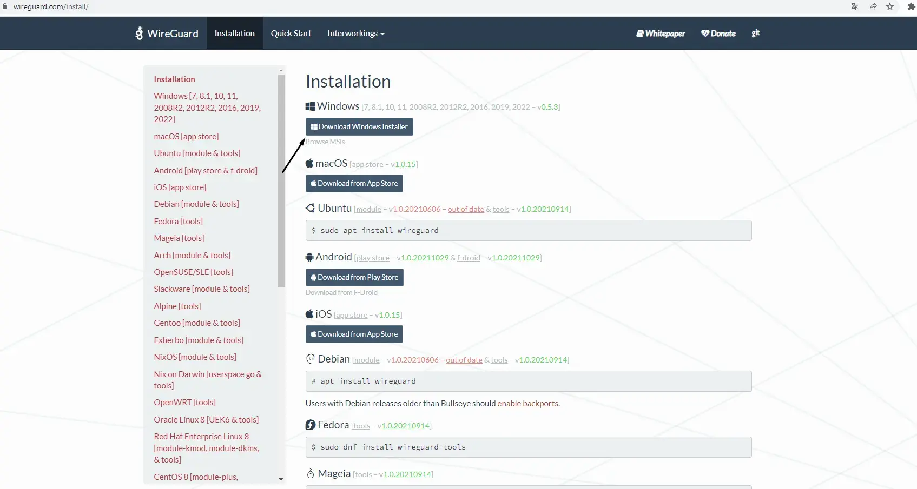Click the Ubuntu out of date link
The width and height of the screenshot is (917, 489).
pos(466,209)
